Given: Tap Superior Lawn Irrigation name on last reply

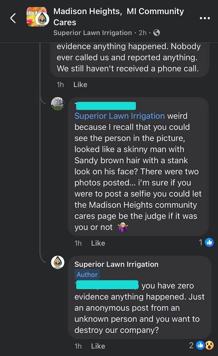Looking at the screenshot, I should [116, 264].
